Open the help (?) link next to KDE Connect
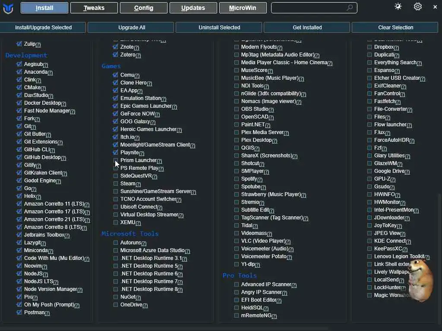This screenshot has width=442, height=331. tap(408, 241)
